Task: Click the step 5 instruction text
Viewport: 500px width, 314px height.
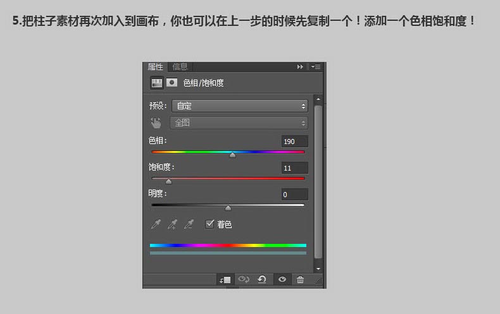Action: click(244, 21)
